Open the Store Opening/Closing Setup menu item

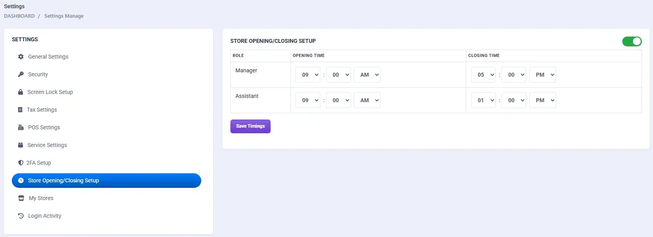106,180
